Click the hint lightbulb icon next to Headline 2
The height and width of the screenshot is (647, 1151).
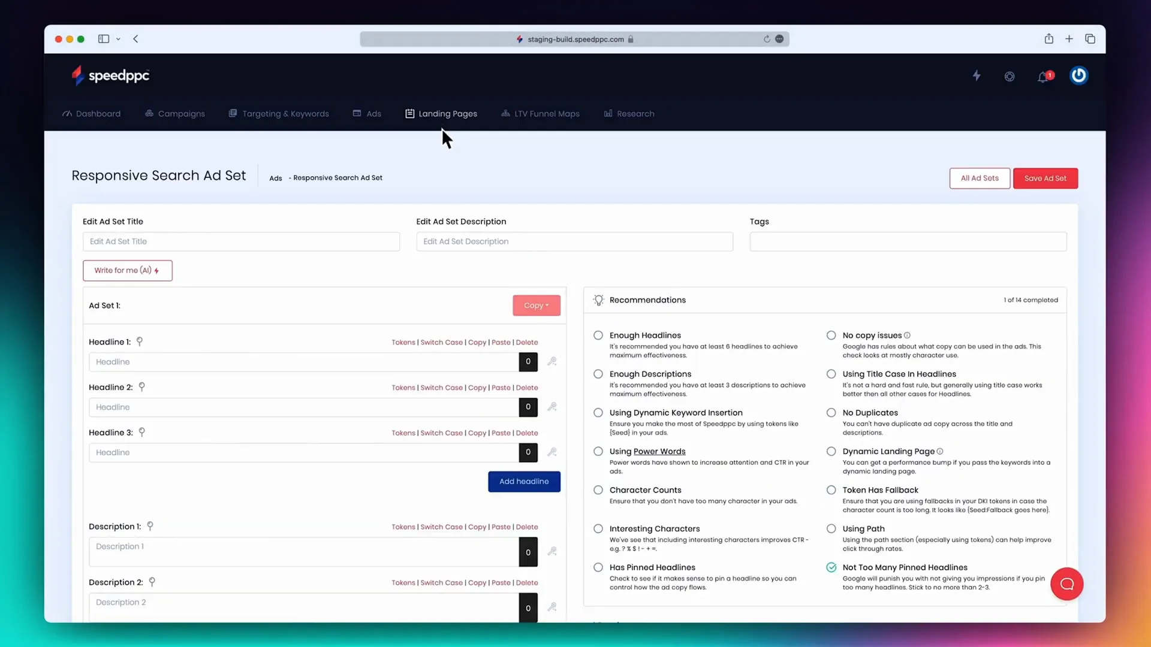[x=141, y=386]
